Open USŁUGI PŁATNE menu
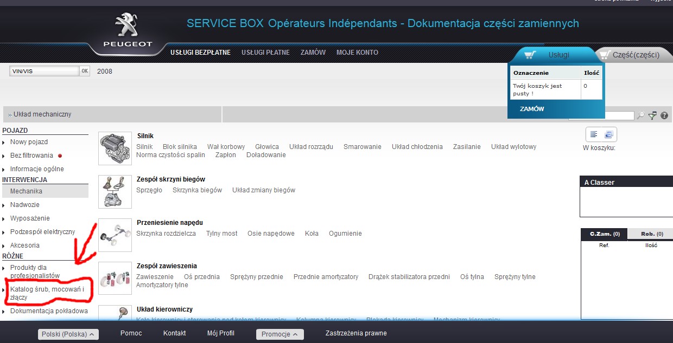 pyautogui.click(x=265, y=53)
